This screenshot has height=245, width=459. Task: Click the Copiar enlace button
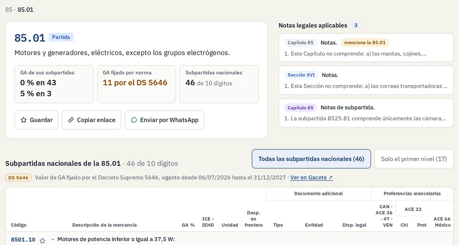91,120
